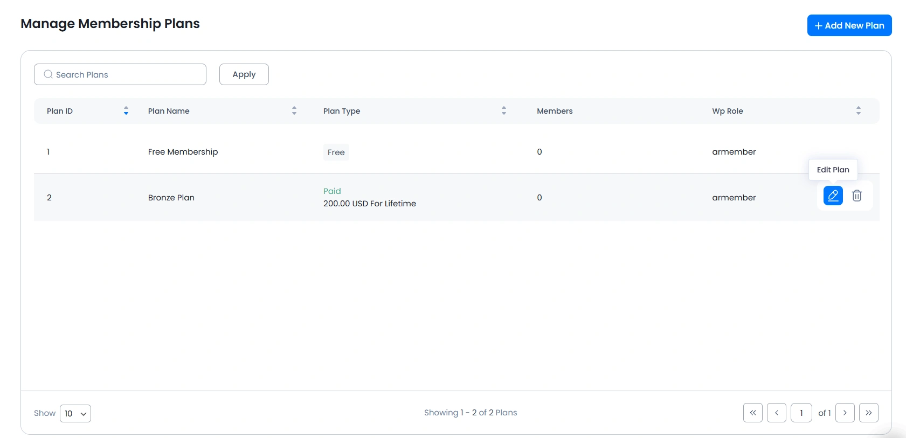Open the Show rows-per-page dropdown
The height and width of the screenshot is (438, 906).
tap(75, 413)
